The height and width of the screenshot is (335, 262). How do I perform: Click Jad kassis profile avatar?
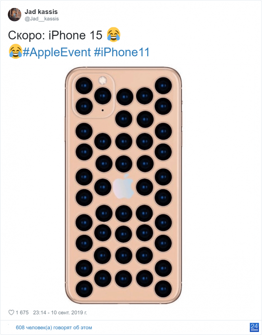click(14, 15)
